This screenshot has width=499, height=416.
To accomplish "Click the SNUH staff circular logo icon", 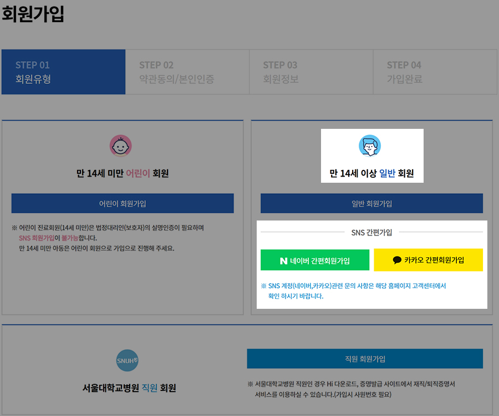I will click(128, 360).
